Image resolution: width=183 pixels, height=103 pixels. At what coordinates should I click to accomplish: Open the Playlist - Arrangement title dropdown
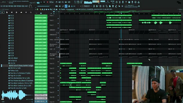(68, 9)
